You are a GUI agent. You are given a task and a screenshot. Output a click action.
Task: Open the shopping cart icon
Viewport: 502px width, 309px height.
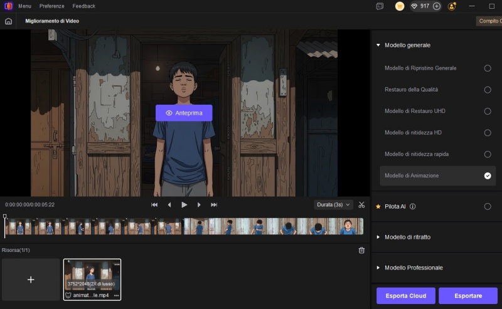pyautogui.click(x=400, y=6)
